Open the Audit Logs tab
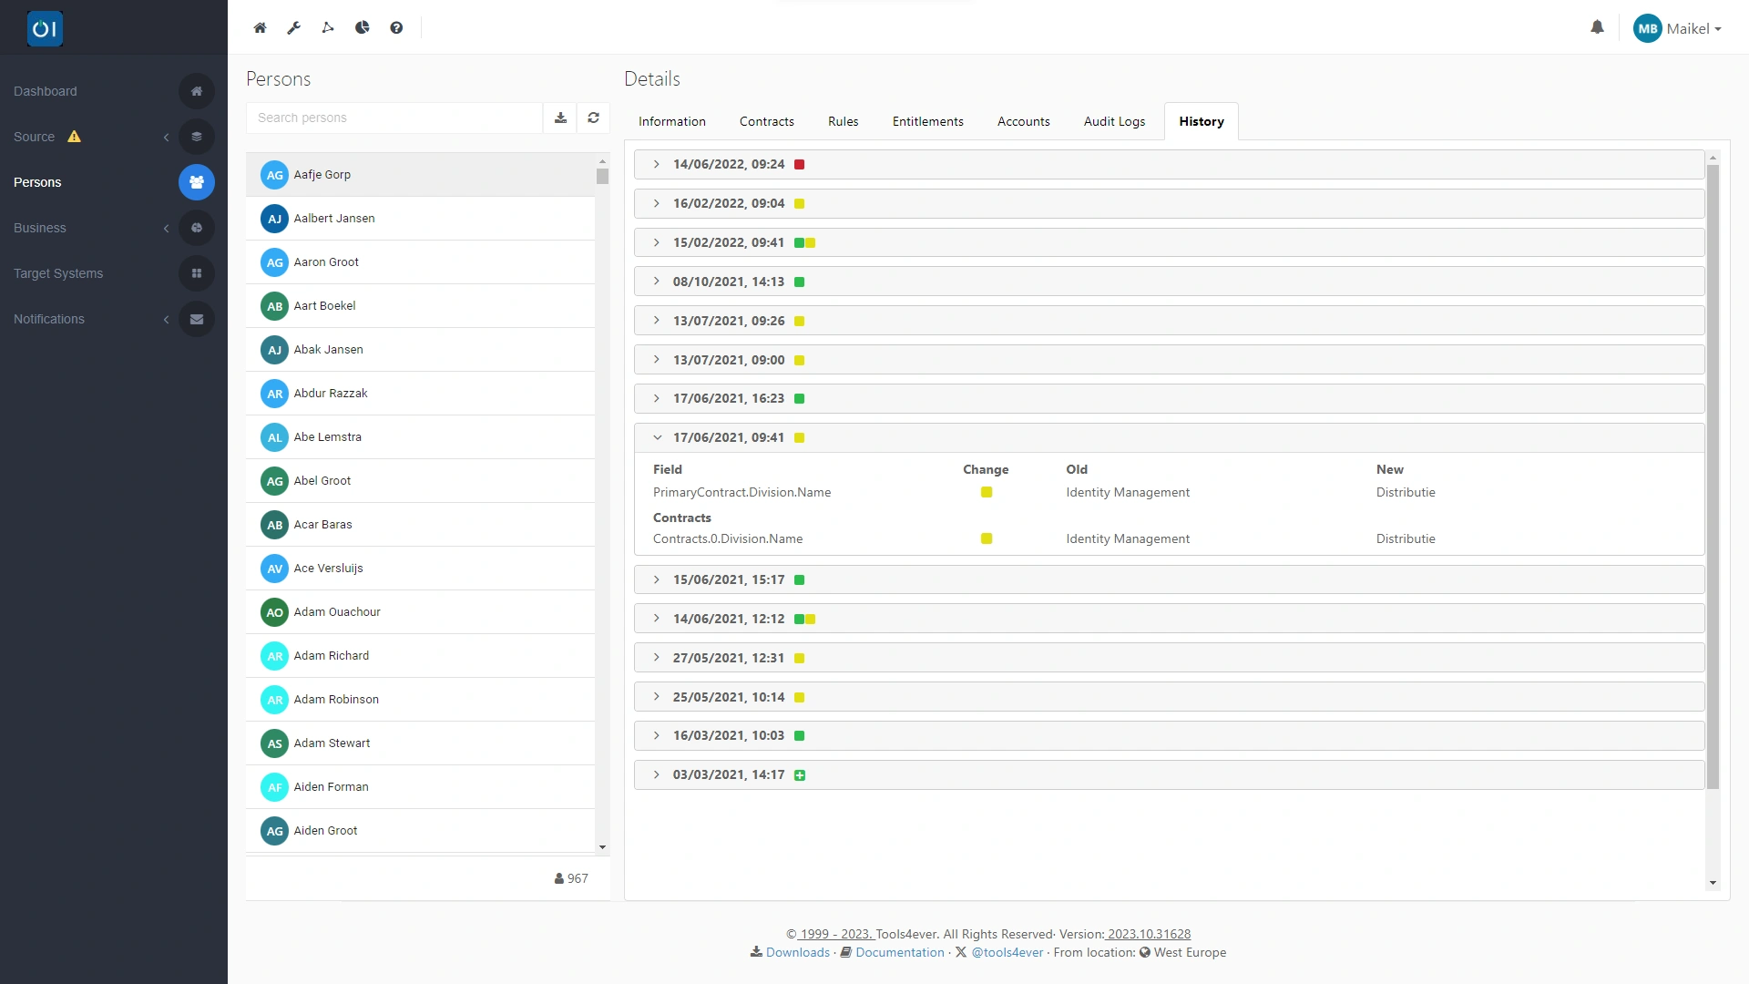Screen dimensions: 1749x984 (x=1114, y=121)
